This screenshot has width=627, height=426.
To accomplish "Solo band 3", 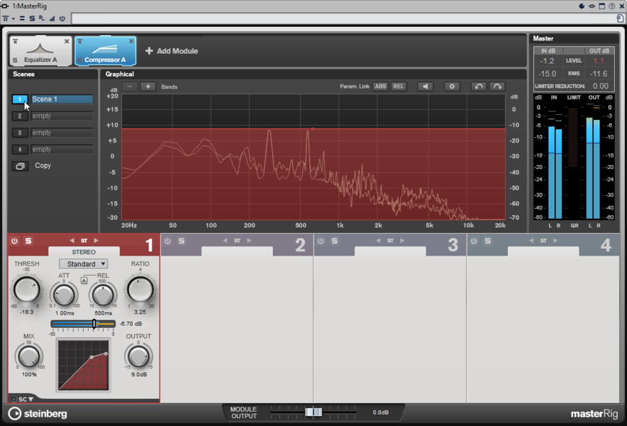I will point(334,241).
